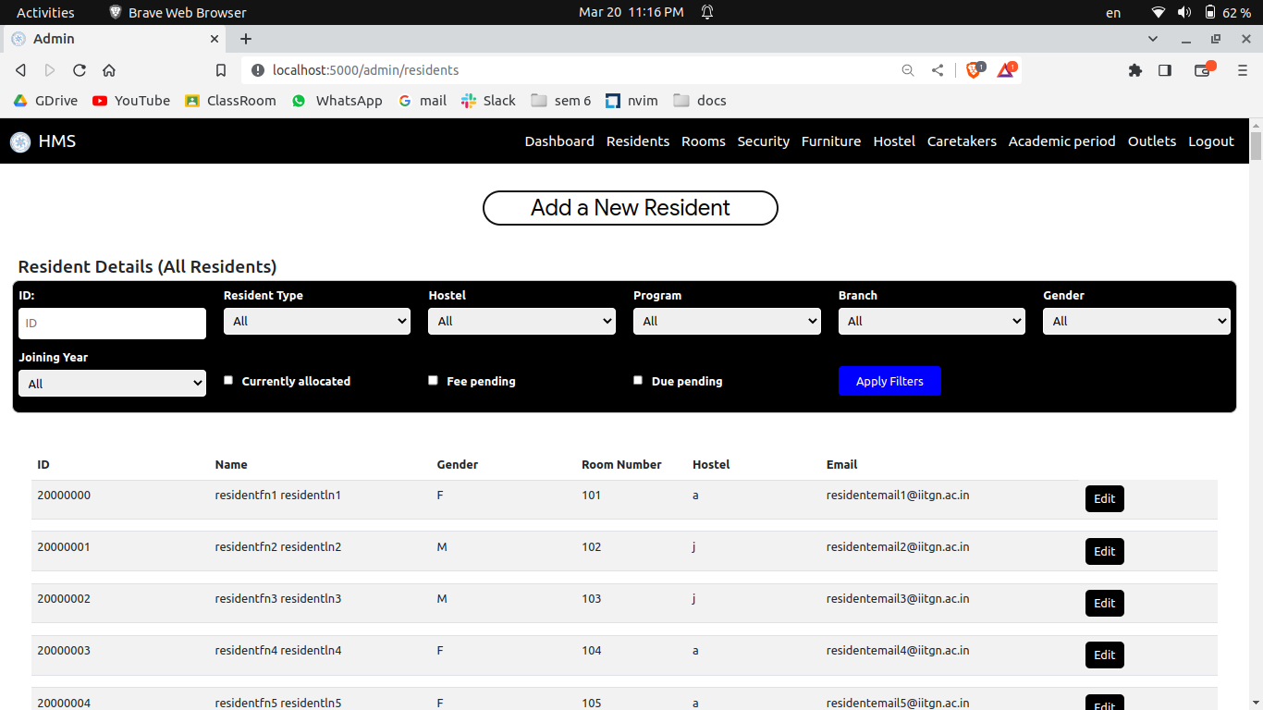Open the Brave Shields icon
Screen dimensions: 1263x710
pyautogui.click(x=973, y=69)
